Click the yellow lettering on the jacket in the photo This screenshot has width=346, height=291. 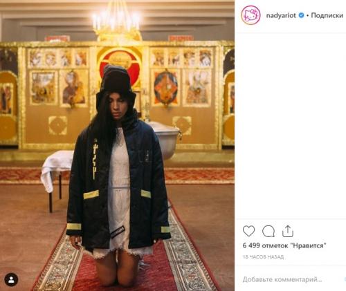click(95, 159)
